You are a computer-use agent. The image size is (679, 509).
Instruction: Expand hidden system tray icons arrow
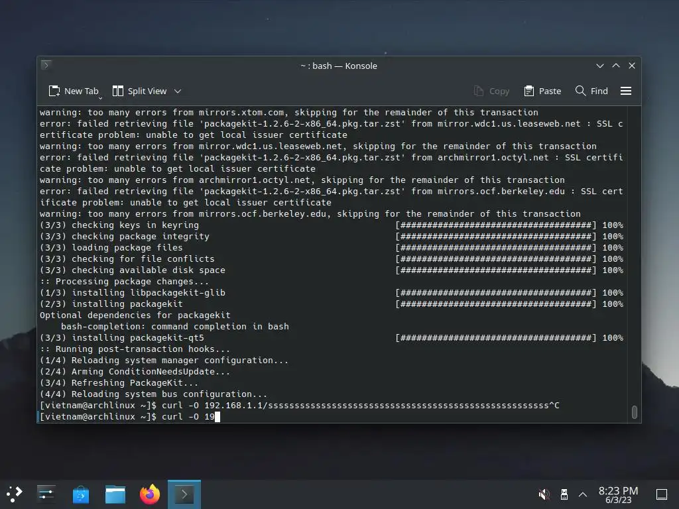583,494
